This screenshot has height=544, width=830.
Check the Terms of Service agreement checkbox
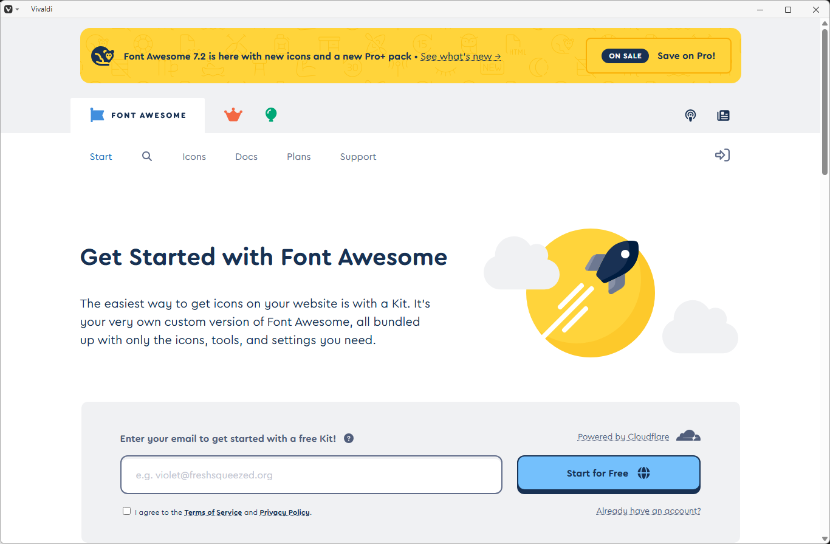(126, 511)
